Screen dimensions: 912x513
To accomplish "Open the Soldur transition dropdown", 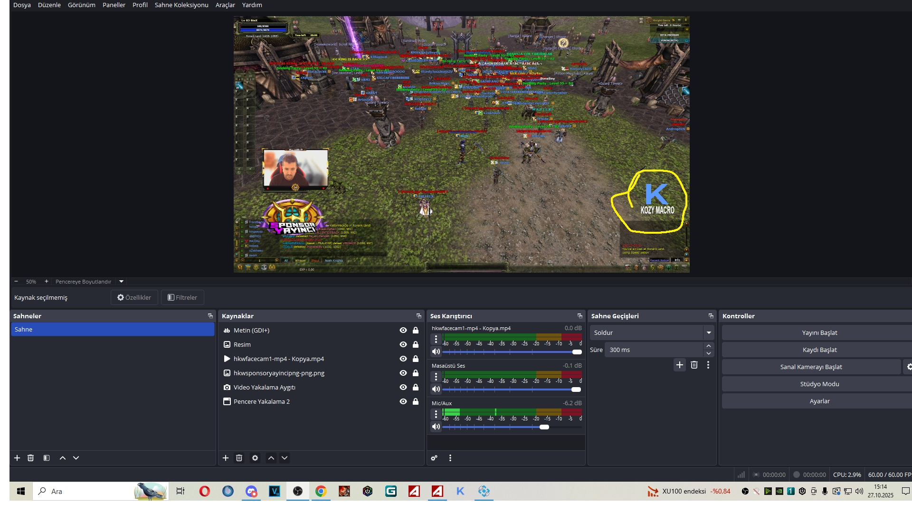I will coord(709,332).
